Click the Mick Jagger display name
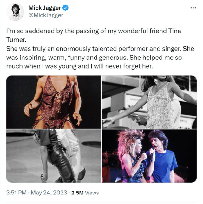 [x=45, y=8]
